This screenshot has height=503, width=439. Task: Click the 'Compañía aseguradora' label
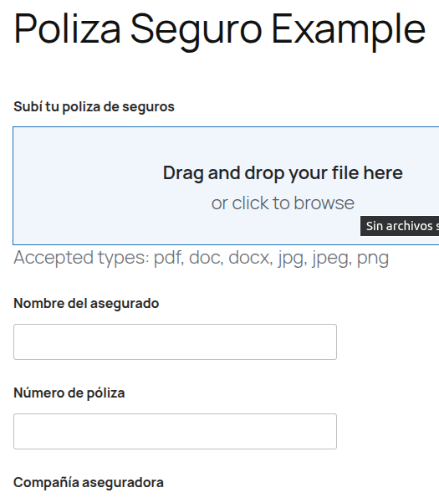click(89, 482)
